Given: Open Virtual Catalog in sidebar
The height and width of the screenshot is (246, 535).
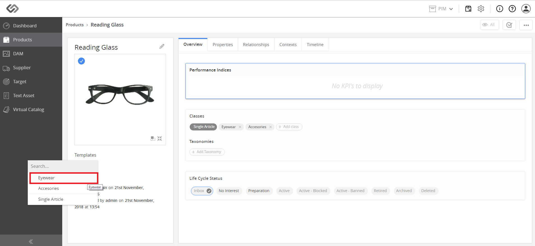Looking at the screenshot, I should tap(31, 109).
